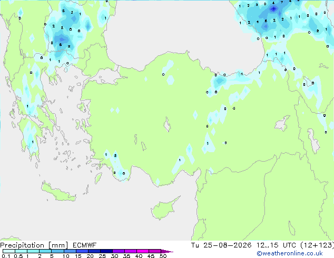Click the 1–2 mm legend color box
Screen dimensions: 334x258
(33, 251)
